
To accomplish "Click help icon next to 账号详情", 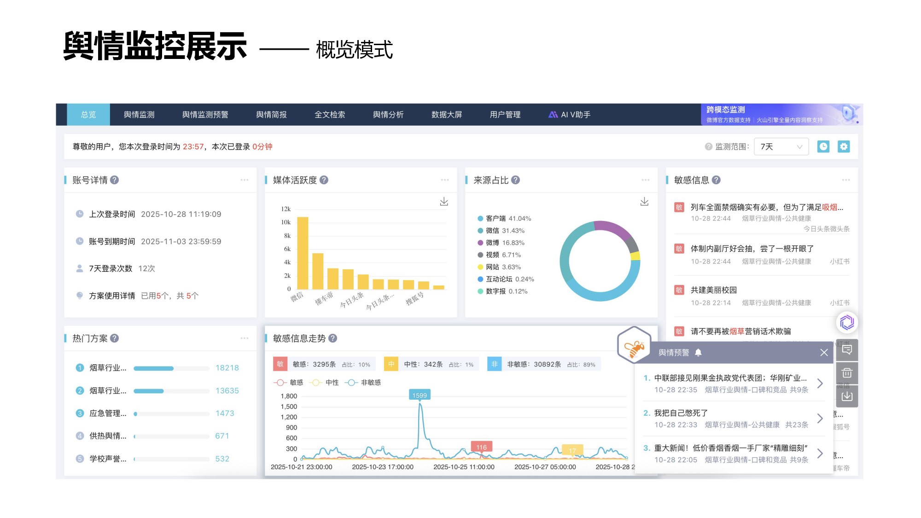I will coord(115,180).
